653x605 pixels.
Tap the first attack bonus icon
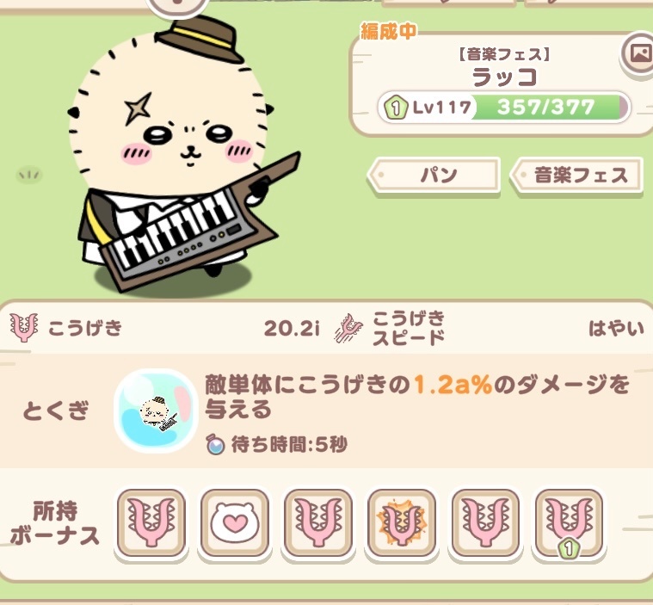pyautogui.click(x=151, y=523)
